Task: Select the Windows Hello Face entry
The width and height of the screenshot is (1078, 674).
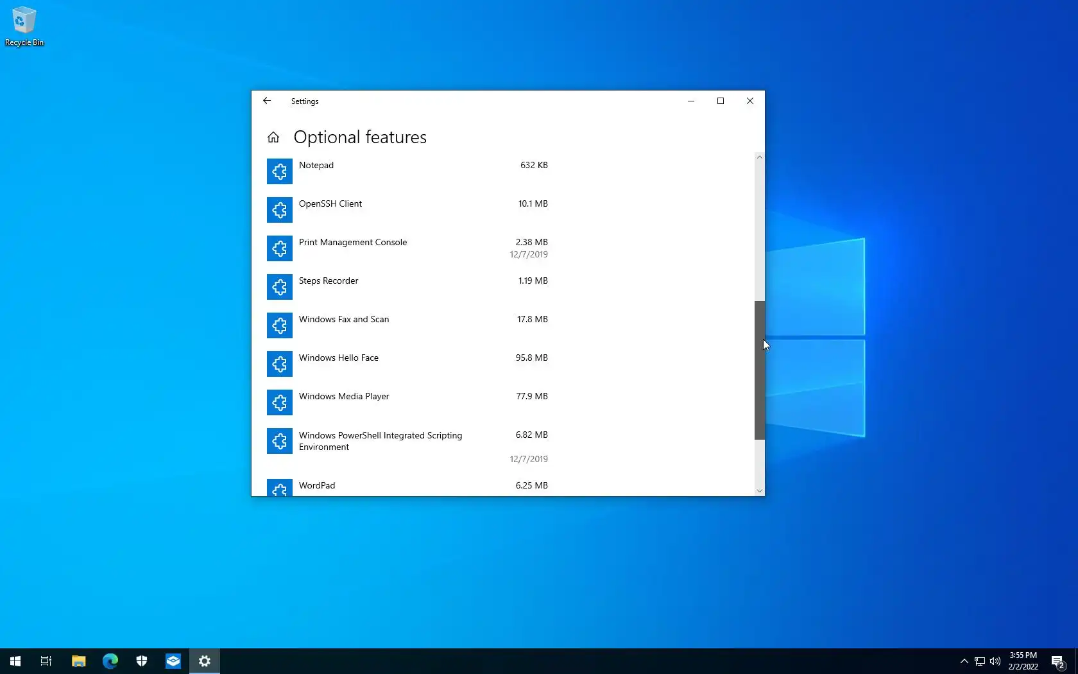Action: pyautogui.click(x=339, y=358)
